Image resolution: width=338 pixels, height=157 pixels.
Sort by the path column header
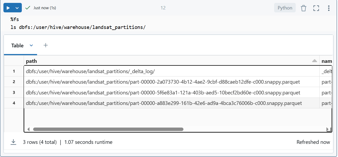pos(32,61)
